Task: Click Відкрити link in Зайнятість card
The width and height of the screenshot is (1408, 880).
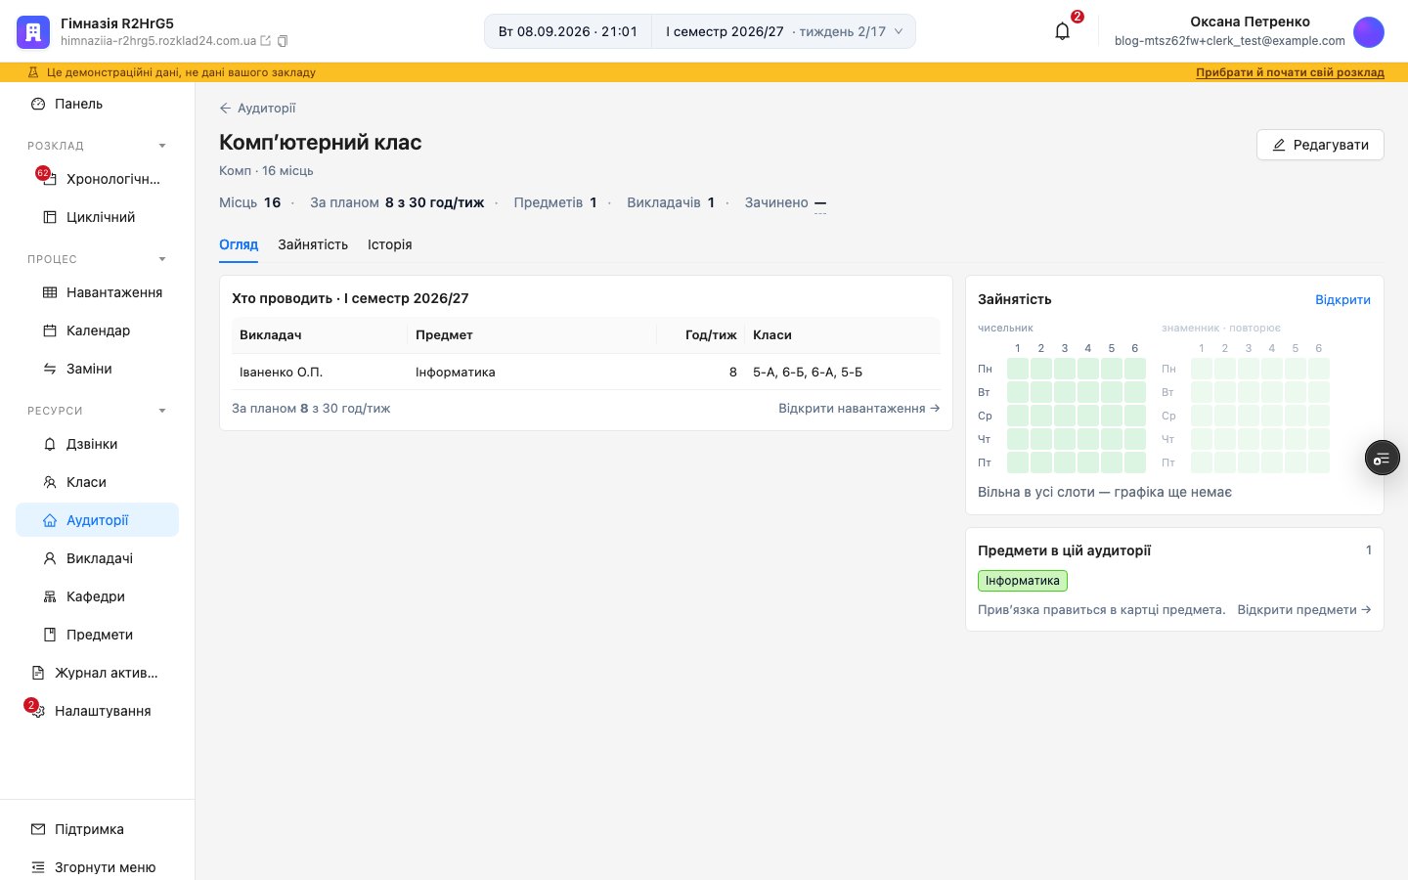Action: [x=1342, y=300]
